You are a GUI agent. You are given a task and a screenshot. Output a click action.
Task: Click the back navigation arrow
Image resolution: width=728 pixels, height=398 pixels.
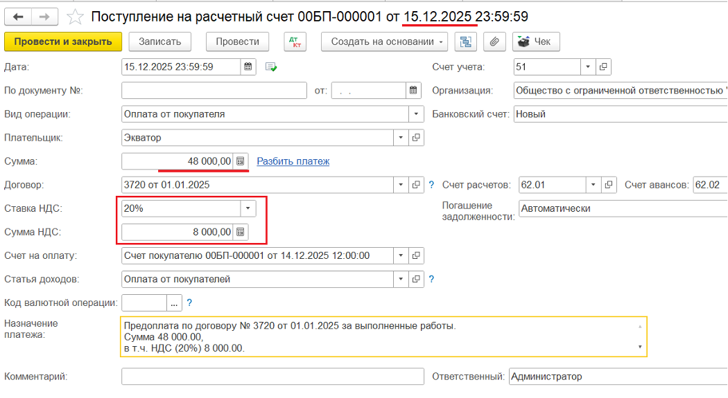click(x=18, y=16)
